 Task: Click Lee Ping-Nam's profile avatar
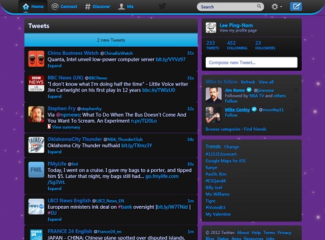coord(210,27)
